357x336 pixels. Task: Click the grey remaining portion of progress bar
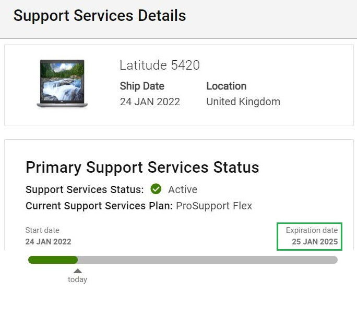pyautogui.click(x=208, y=260)
